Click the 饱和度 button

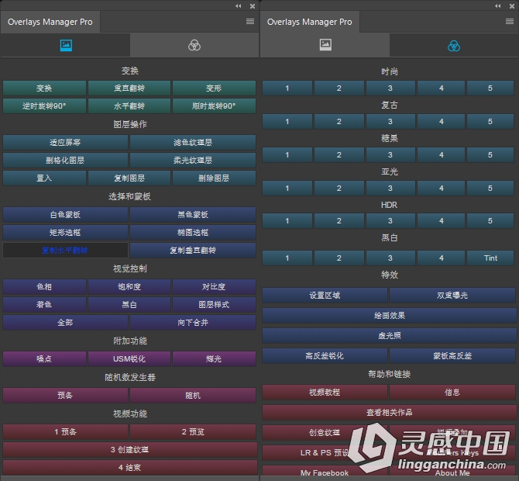(x=129, y=287)
